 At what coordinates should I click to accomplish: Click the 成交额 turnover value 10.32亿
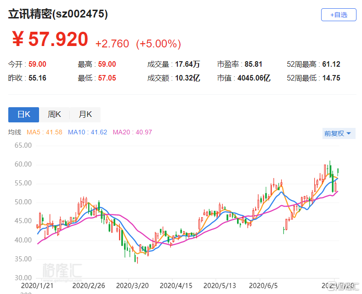(x=187, y=78)
